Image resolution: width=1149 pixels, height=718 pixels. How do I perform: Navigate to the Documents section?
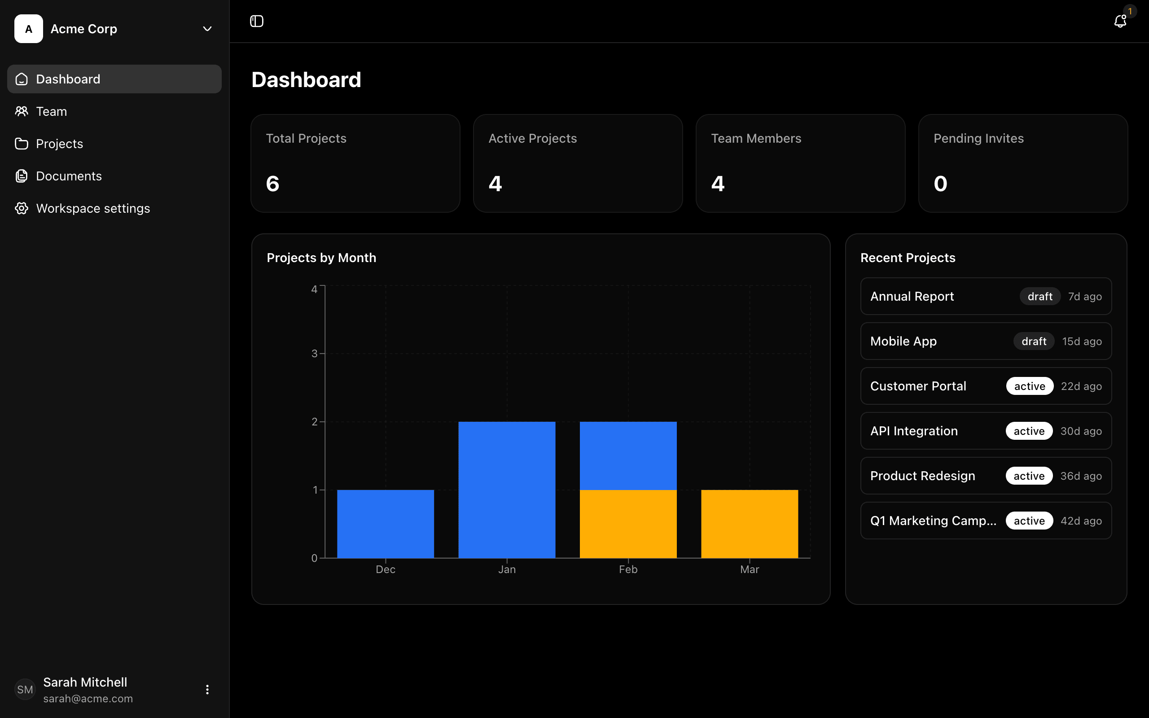(x=69, y=176)
